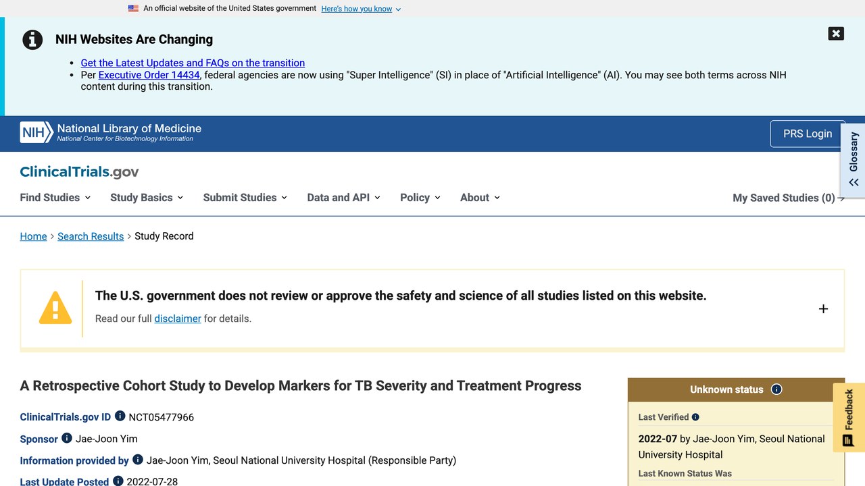Click the info icon beside Unknown status

tap(776, 389)
